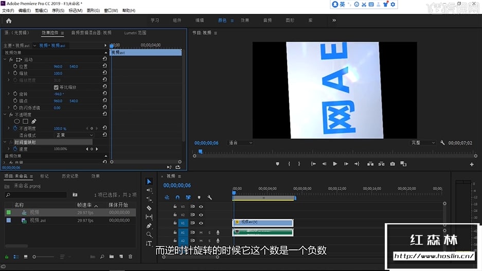Click the 视频.avi clip on track V1

[263, 223]
